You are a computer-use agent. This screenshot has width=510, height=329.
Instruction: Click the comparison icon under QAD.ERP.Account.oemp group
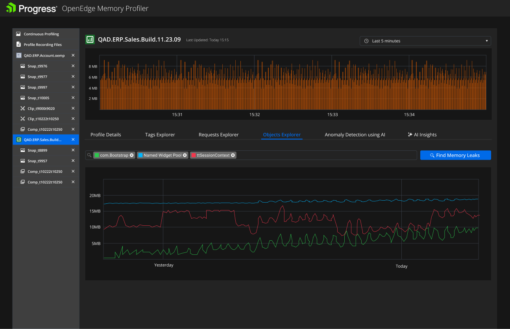pyautogui.click(x=23, y=130)
